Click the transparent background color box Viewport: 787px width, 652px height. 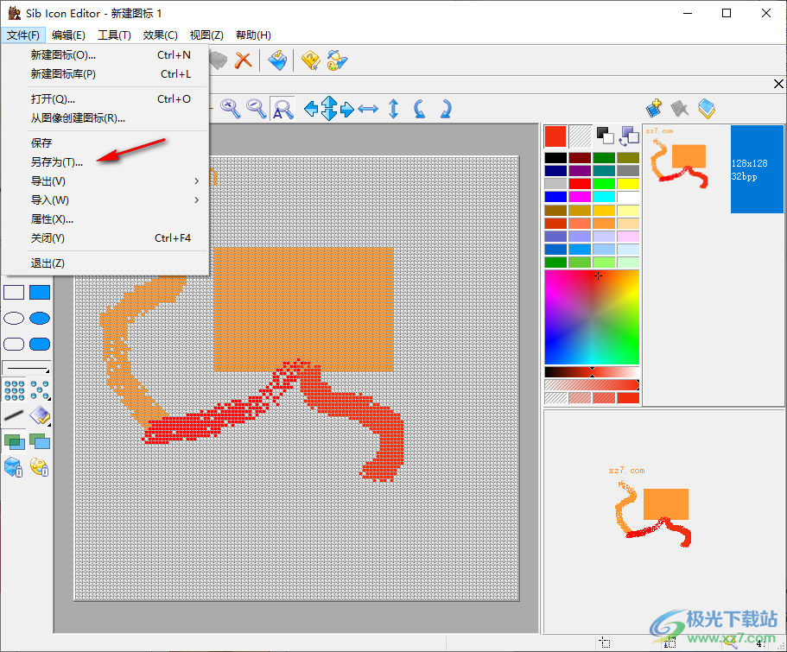tap(581, 136)
